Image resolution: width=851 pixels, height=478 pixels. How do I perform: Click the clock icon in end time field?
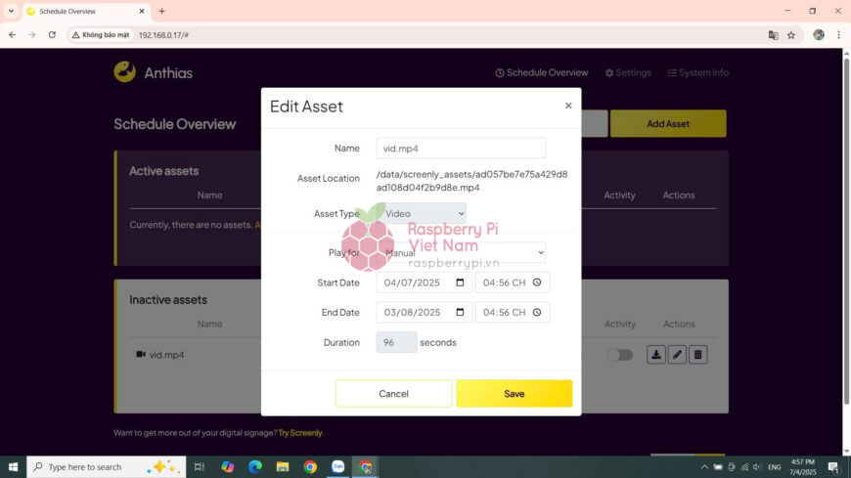click(537, 313)
